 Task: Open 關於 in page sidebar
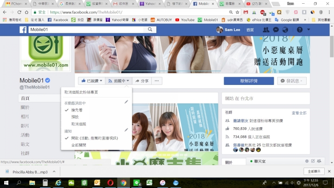(x=25, y=107)
